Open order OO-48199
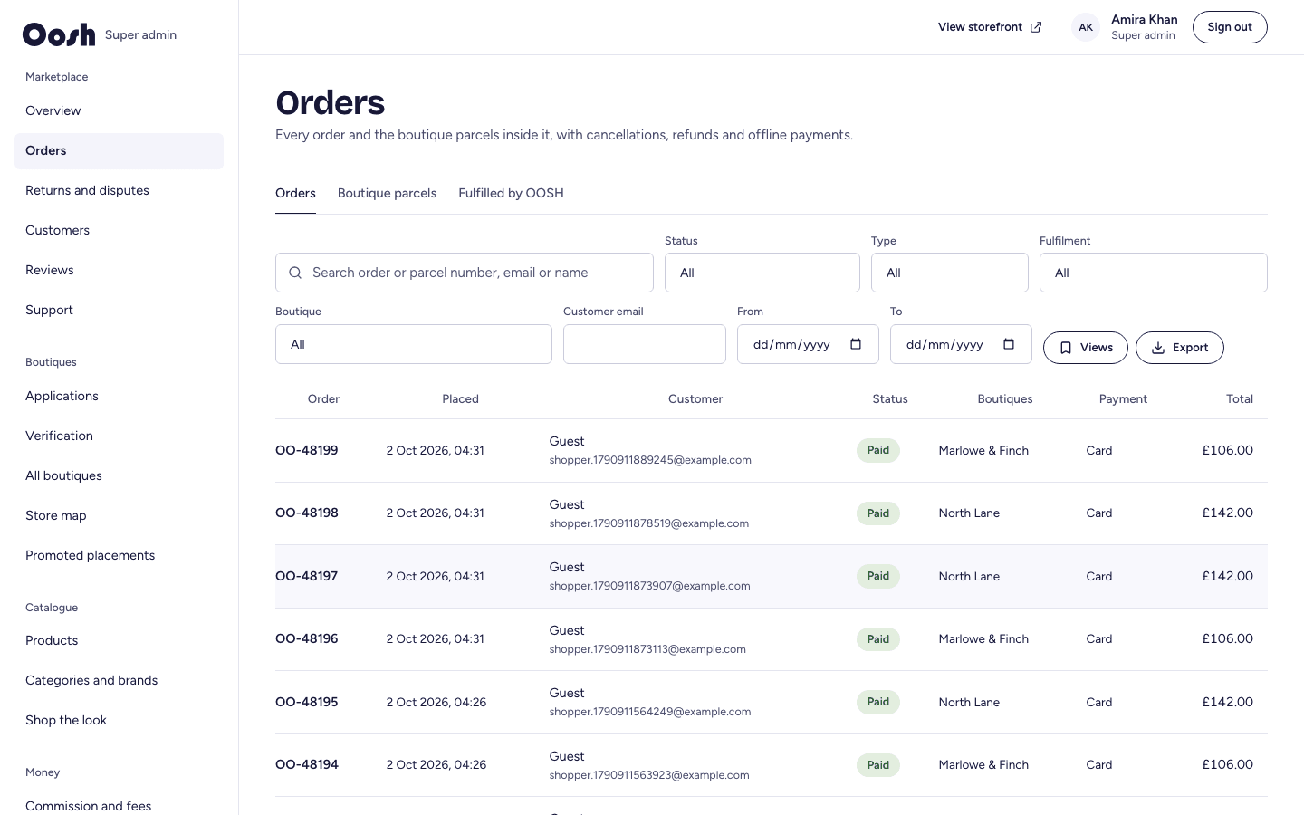This screenshot has height=815, width=1304. tap(307, 450)
